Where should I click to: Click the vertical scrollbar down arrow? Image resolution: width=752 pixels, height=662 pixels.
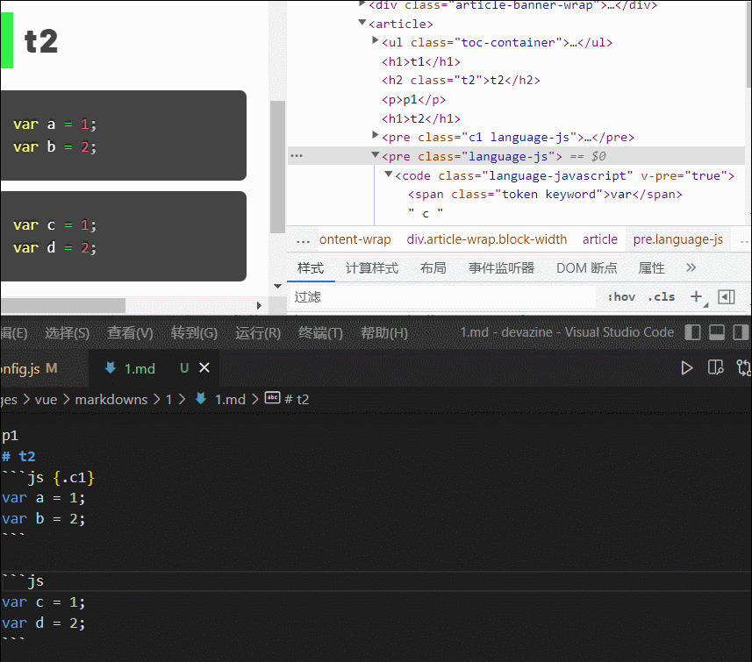(x=277, y=286)
